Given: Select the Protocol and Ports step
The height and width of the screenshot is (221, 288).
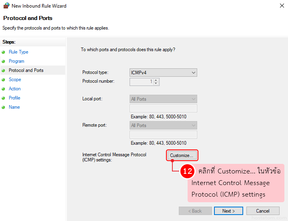Looking at the screenshot, I should [x=26, y=70].
